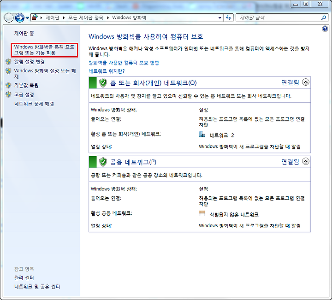Viewport: 332px width, 300px height.
Task: Go to 제어판 홈 in sidebar
Action: pos(24,33)
